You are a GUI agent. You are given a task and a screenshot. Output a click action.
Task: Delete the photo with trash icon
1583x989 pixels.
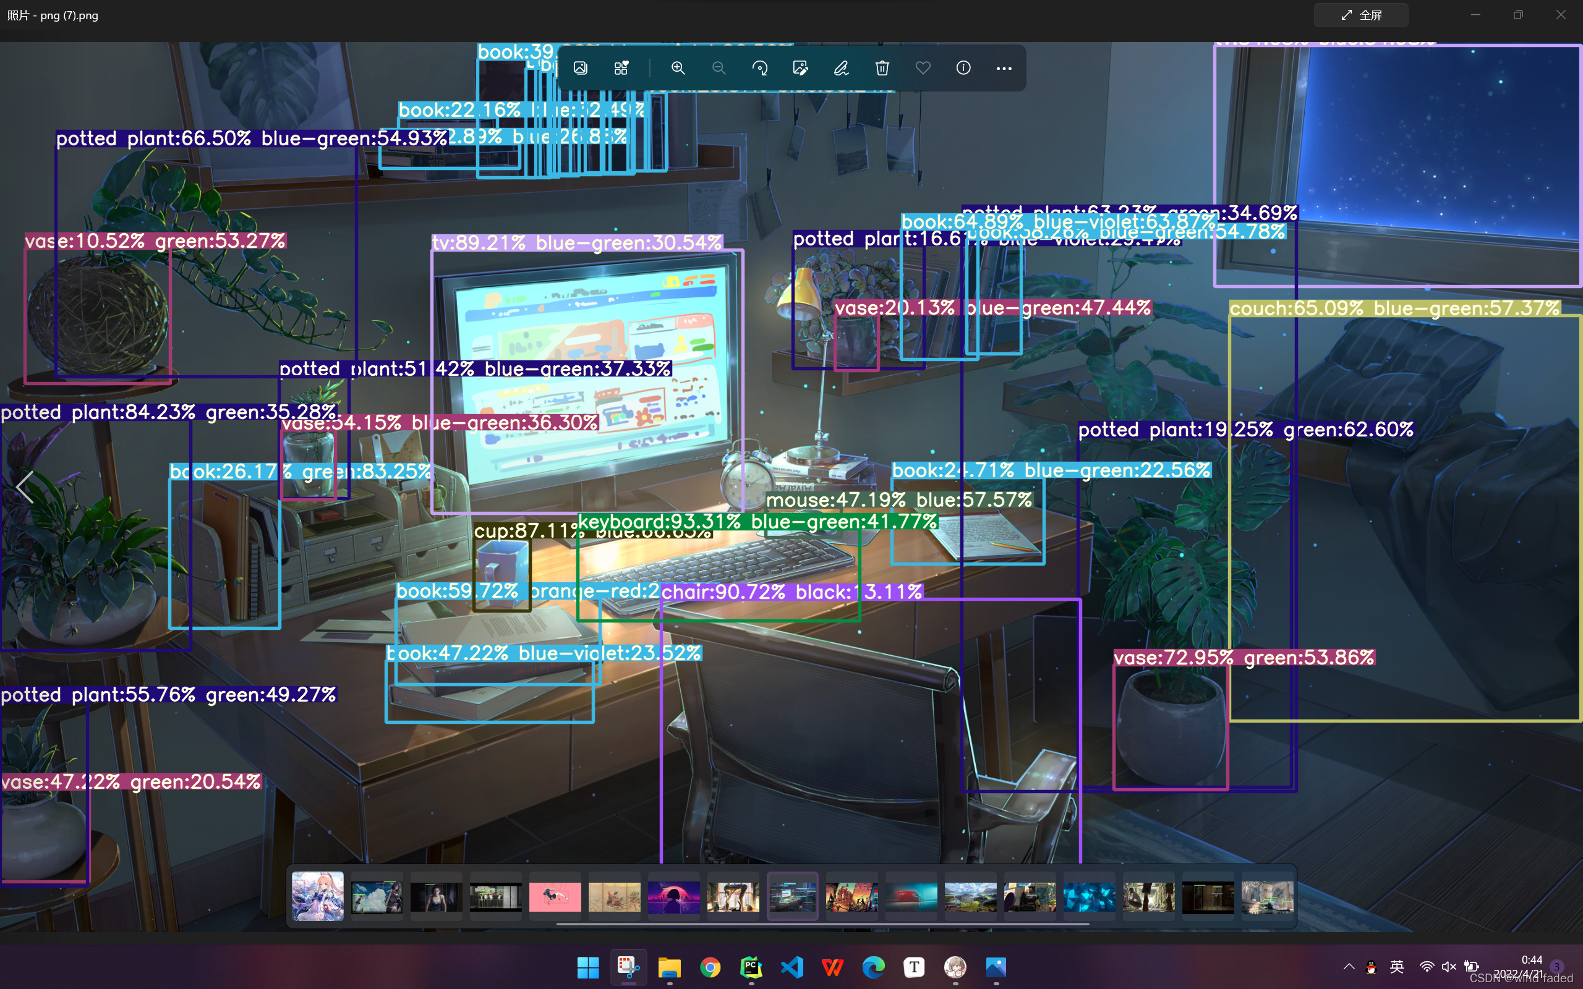[x=882, y=68]
